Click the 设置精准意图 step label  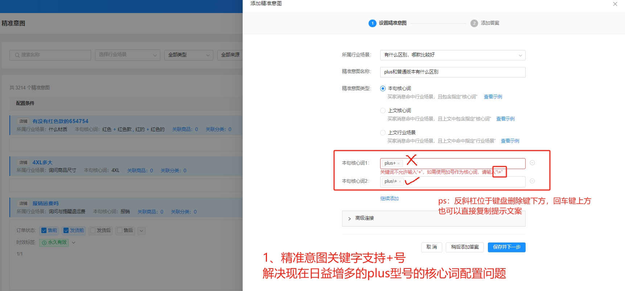point(393,23)
